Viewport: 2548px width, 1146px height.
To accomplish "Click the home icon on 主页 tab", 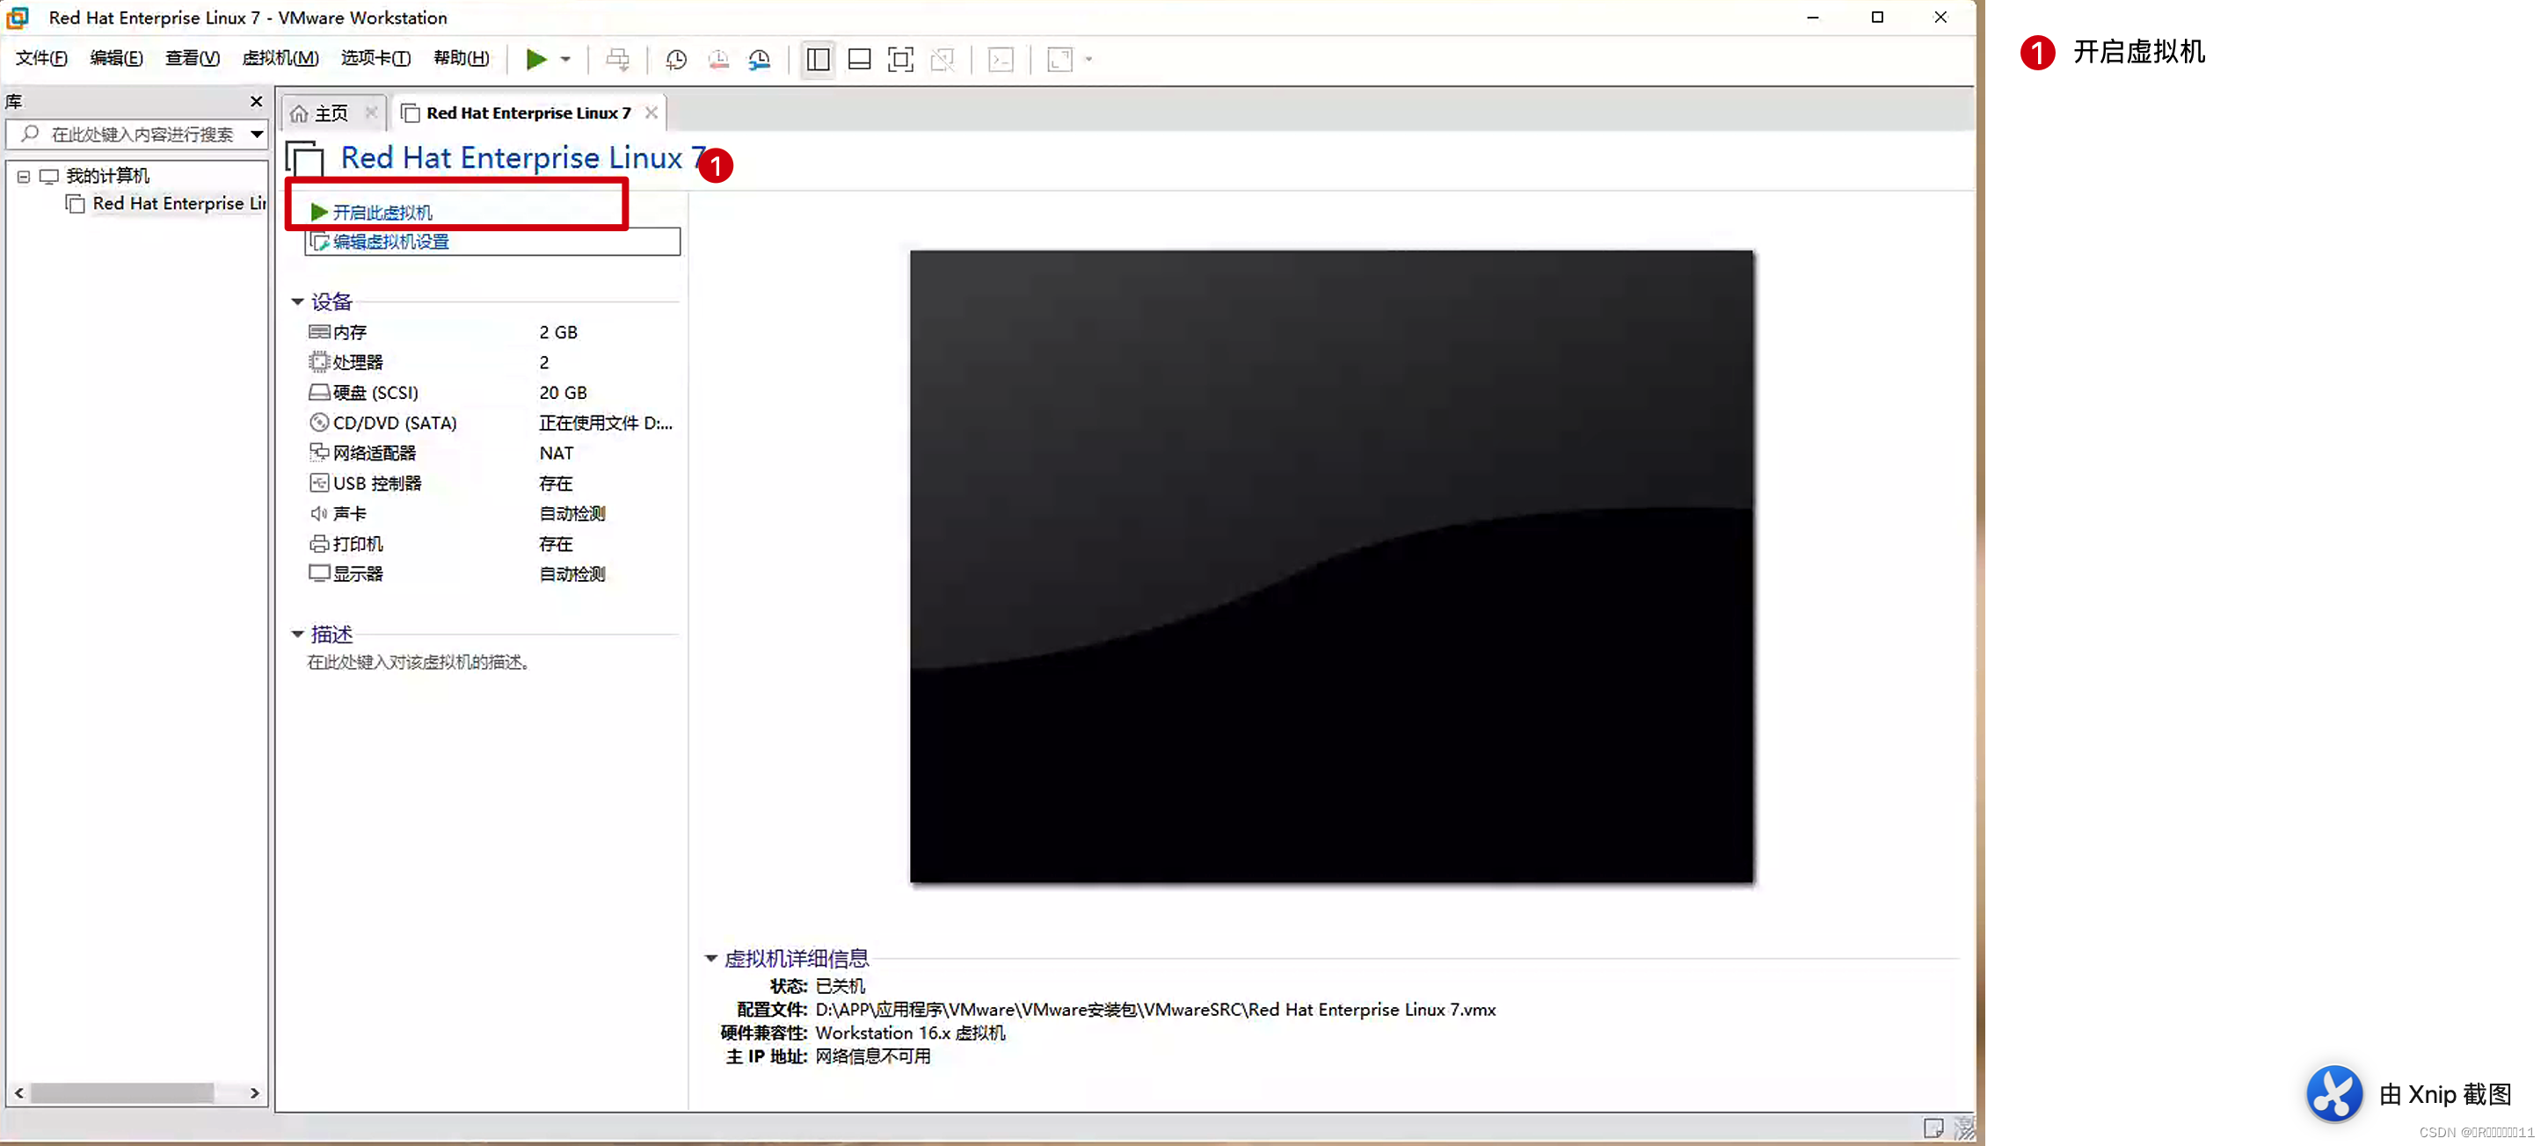I will (x=300, y=113).
